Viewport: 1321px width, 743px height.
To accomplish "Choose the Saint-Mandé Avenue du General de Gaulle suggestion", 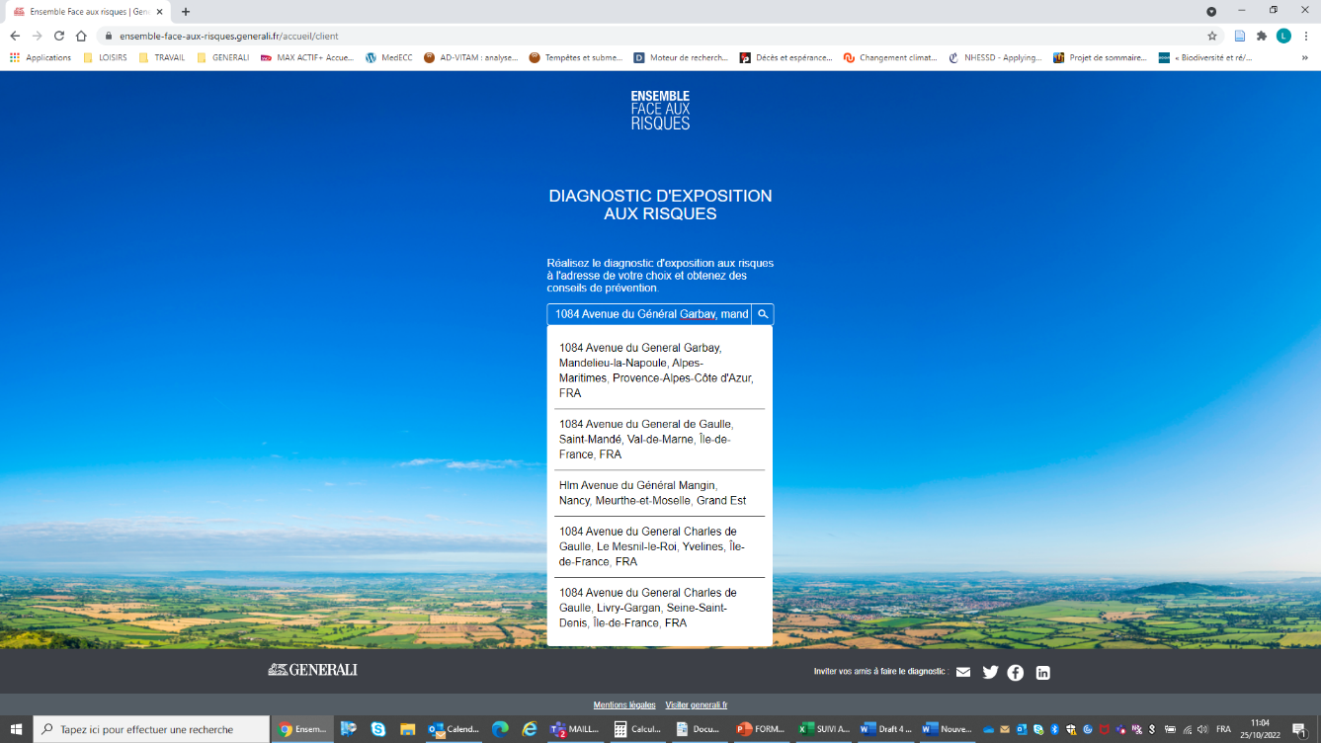I will [656, 439].
